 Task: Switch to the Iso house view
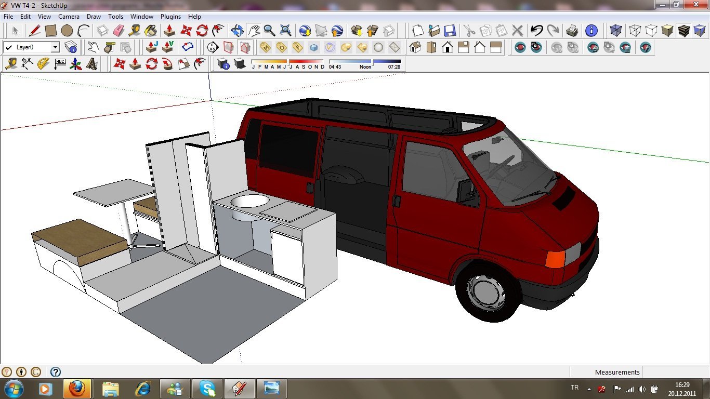click(x=415, y=48)
